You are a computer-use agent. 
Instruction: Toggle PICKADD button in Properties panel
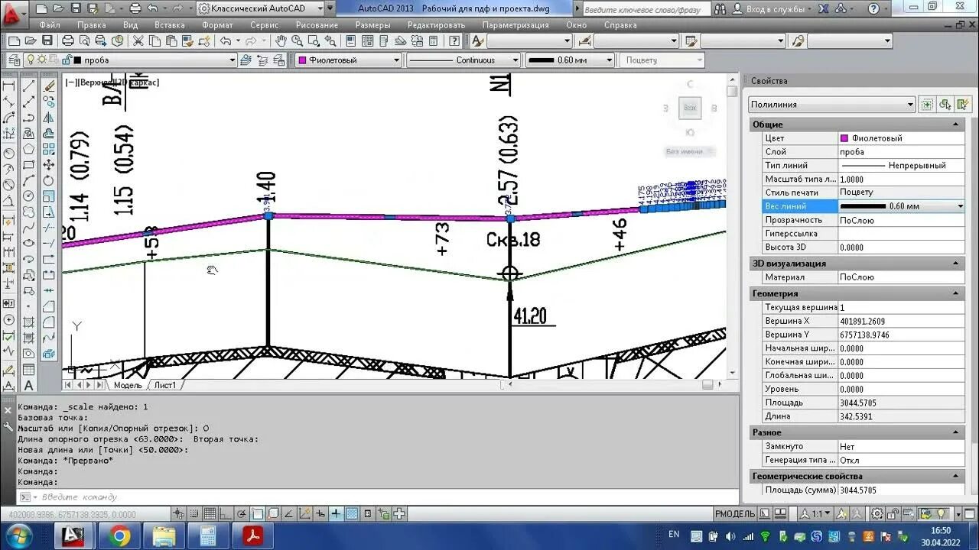click(927, 104)
